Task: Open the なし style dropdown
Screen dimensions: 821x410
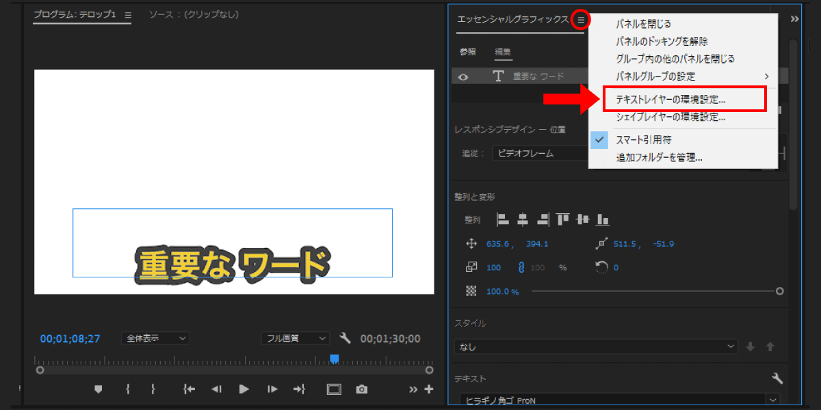Action: click(x=597, y=346)
